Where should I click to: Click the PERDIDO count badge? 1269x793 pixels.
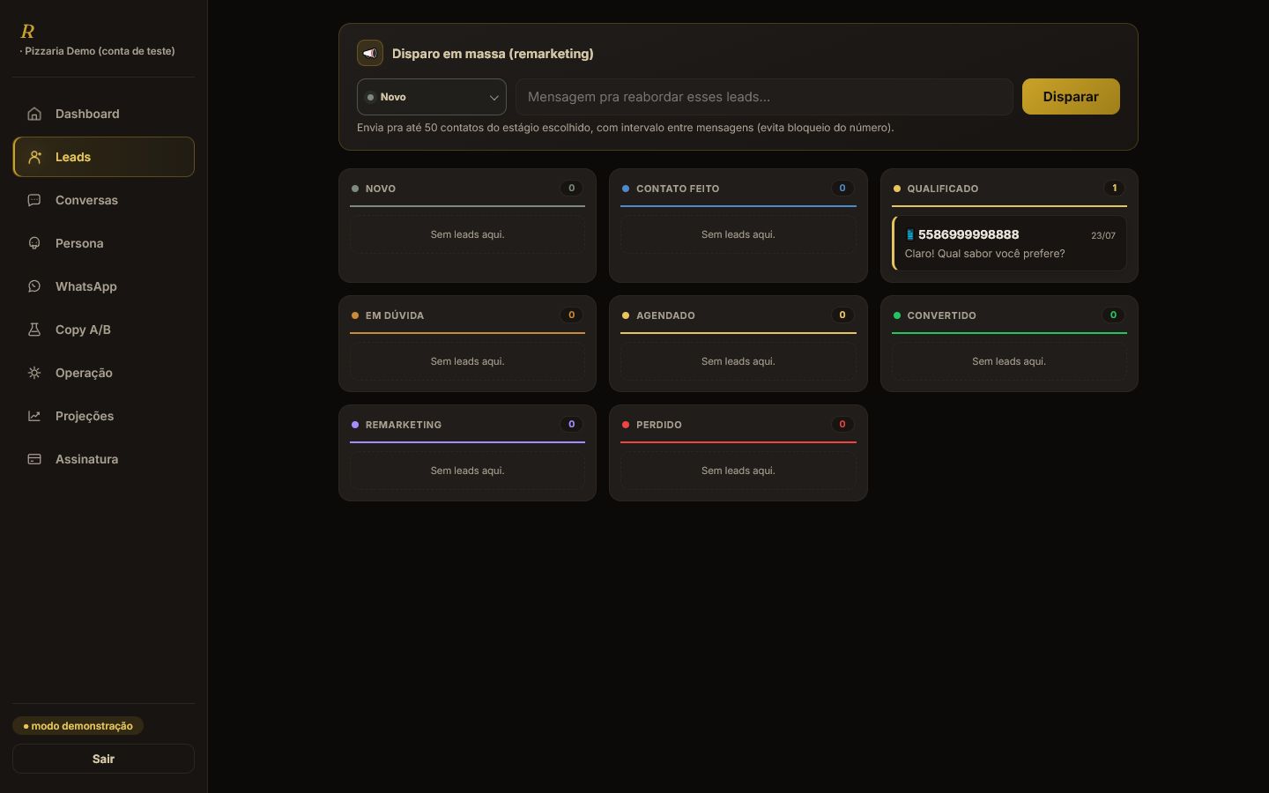coord(842,424)
